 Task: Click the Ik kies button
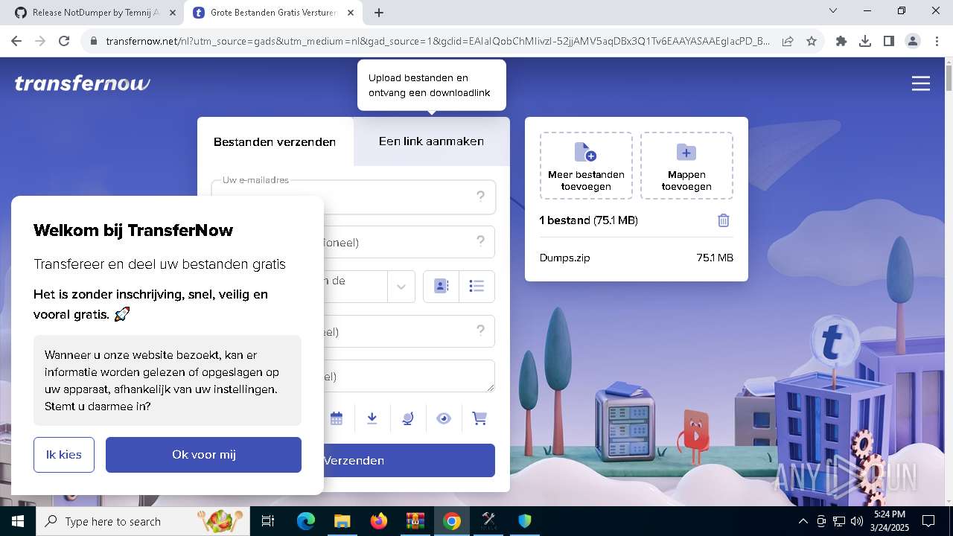click(x=64, y=454)
